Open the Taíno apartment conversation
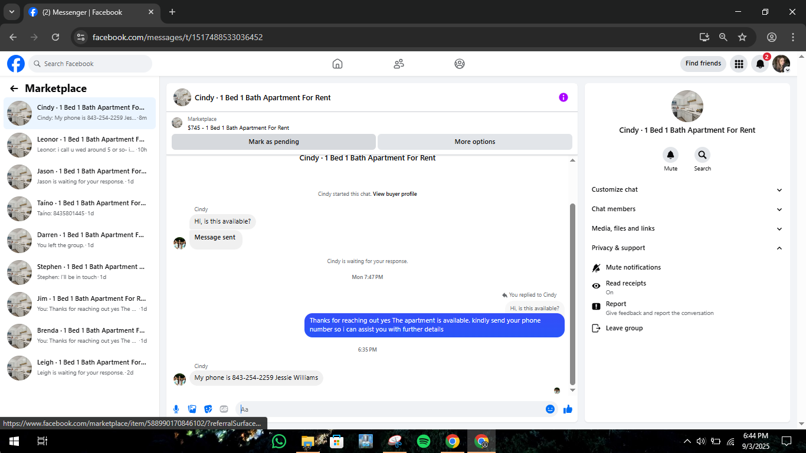Image resolution: width=806 pixels, height=453 pixels. pyautogui.click(x=80, y=208)
